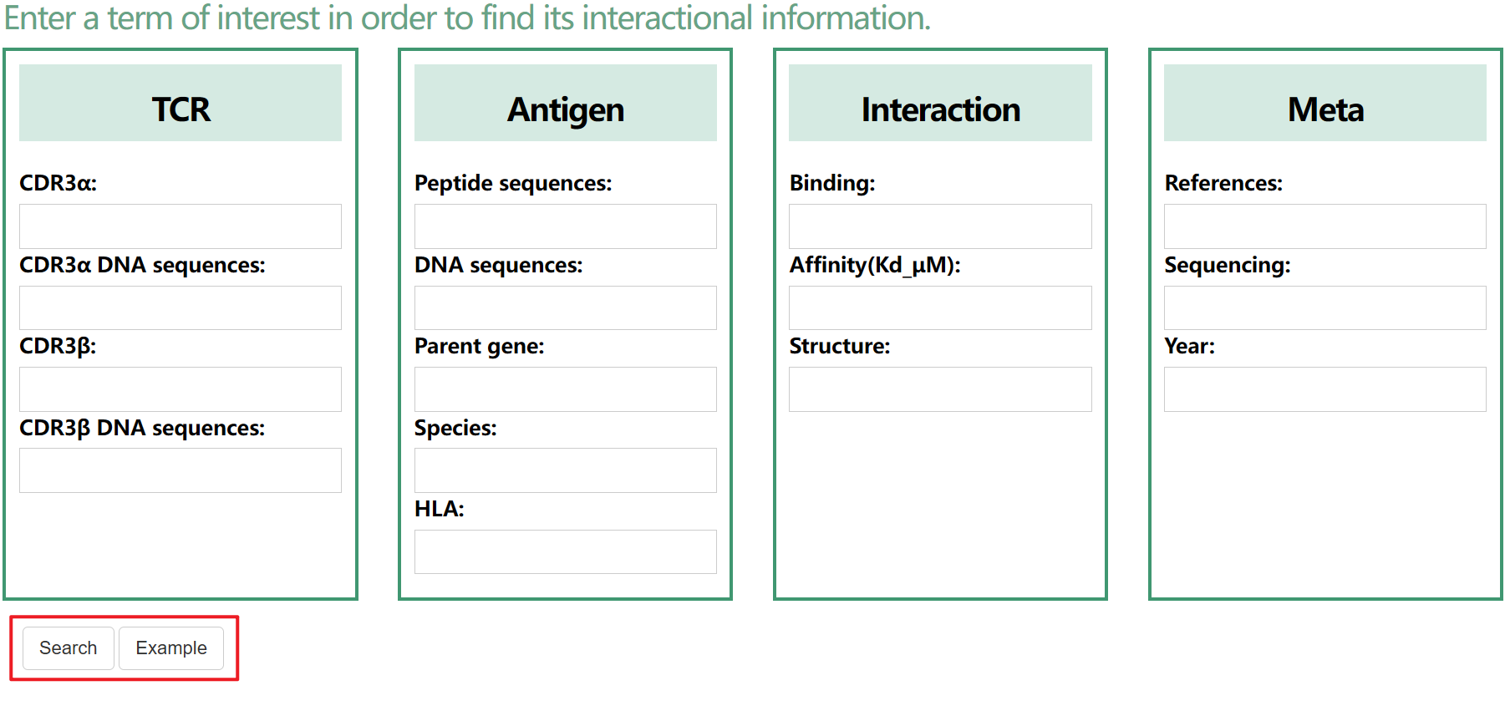Click the Example button

tap(171, 648)
